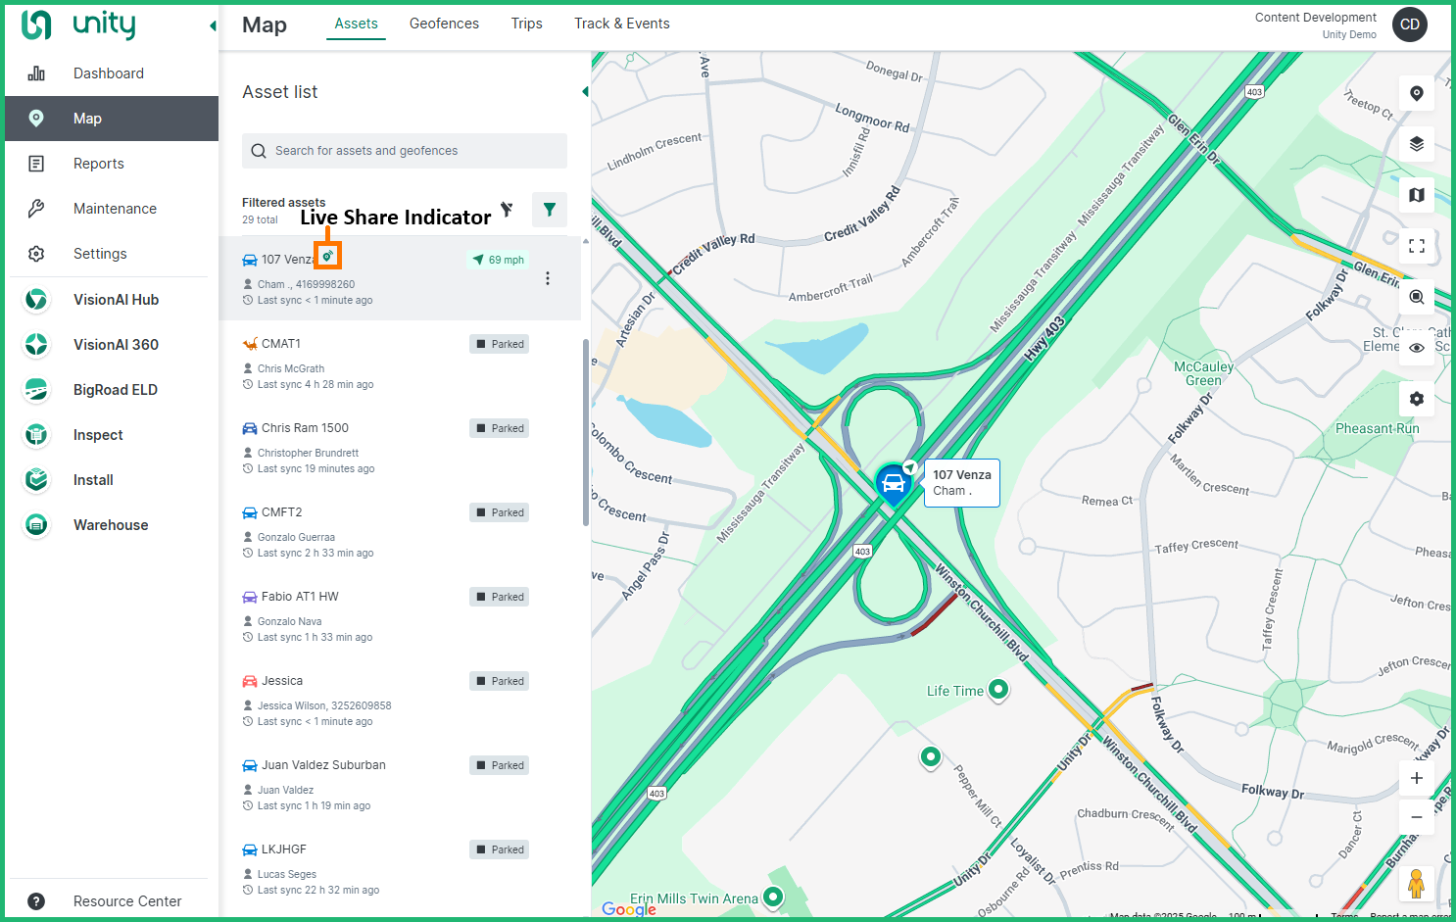The image size is (1456, 922).
Task: Enter fullscreen map view
Action: pos(1416,246)
